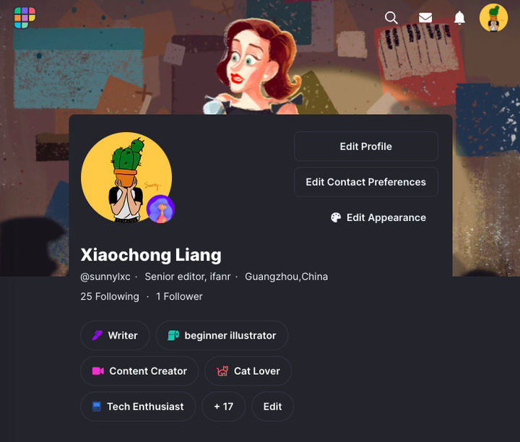The image size is (520, 442).
Task: Select the Tech Enthusiast tag
Action: (x=138, y=406)
